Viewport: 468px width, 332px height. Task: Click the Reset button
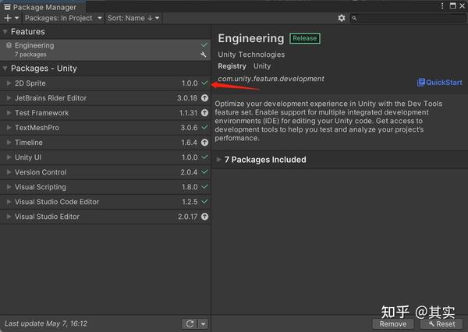tap(441, 323)
